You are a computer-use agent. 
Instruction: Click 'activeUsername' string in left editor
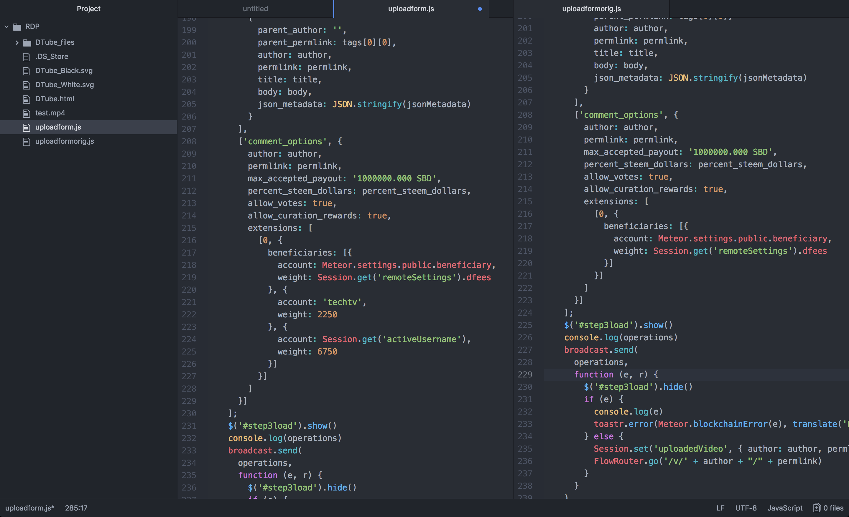[x=422, y=339]
